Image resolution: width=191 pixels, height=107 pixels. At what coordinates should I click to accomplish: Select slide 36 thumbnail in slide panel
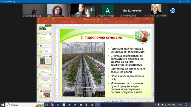[x=45, y=71]
